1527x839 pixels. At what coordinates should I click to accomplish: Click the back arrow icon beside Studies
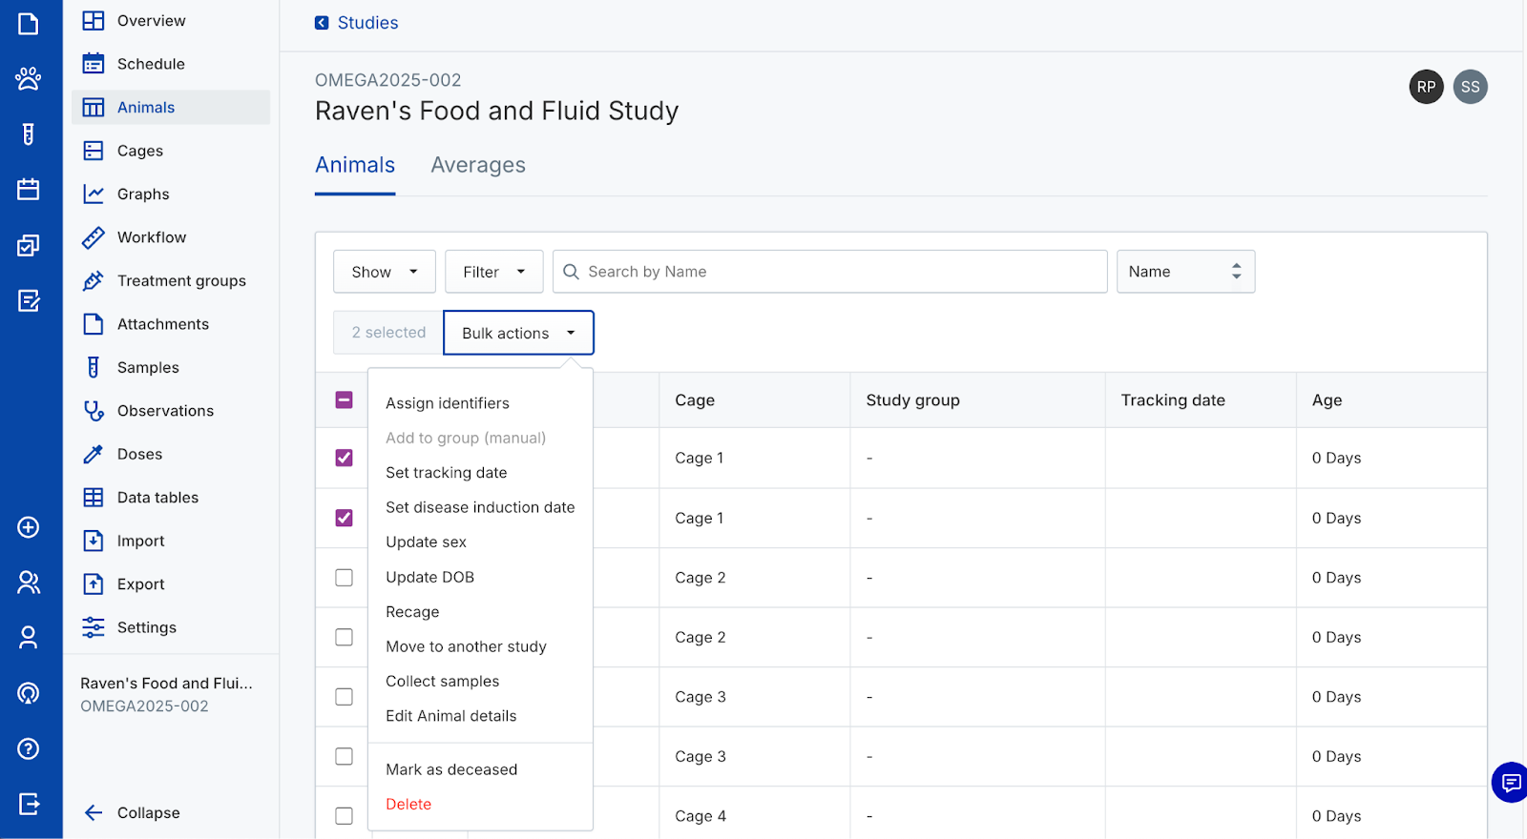322,23
